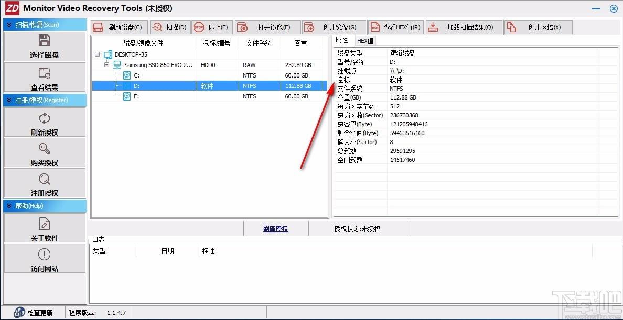The height and width of the screenshot is (320, 623).
Task: Click the 创建区域(X) create region button
Action: point(539,27)
